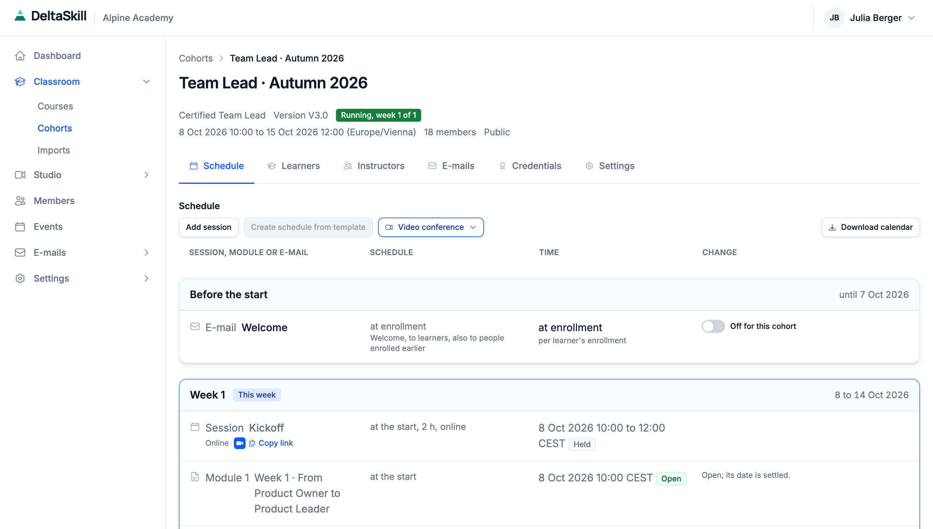933x529 pixels.
Task: Click the Running, week 1 of 1 badge
Action: pyautogui.click(x=378, y=115)
